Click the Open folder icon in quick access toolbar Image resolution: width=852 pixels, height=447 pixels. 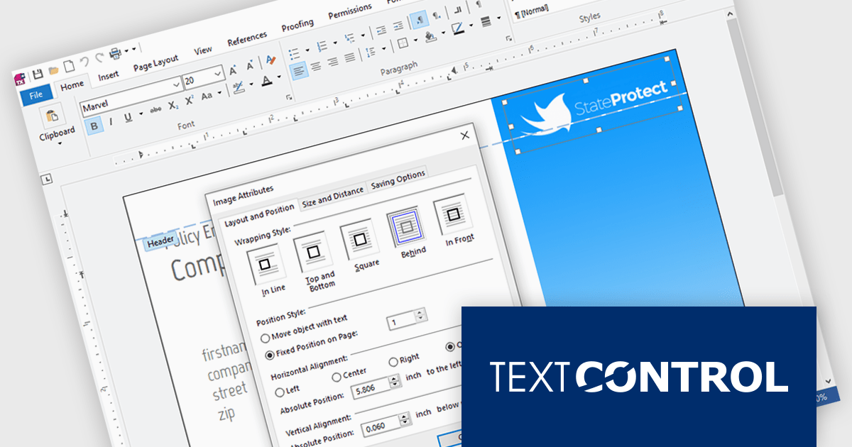[53, 70]
